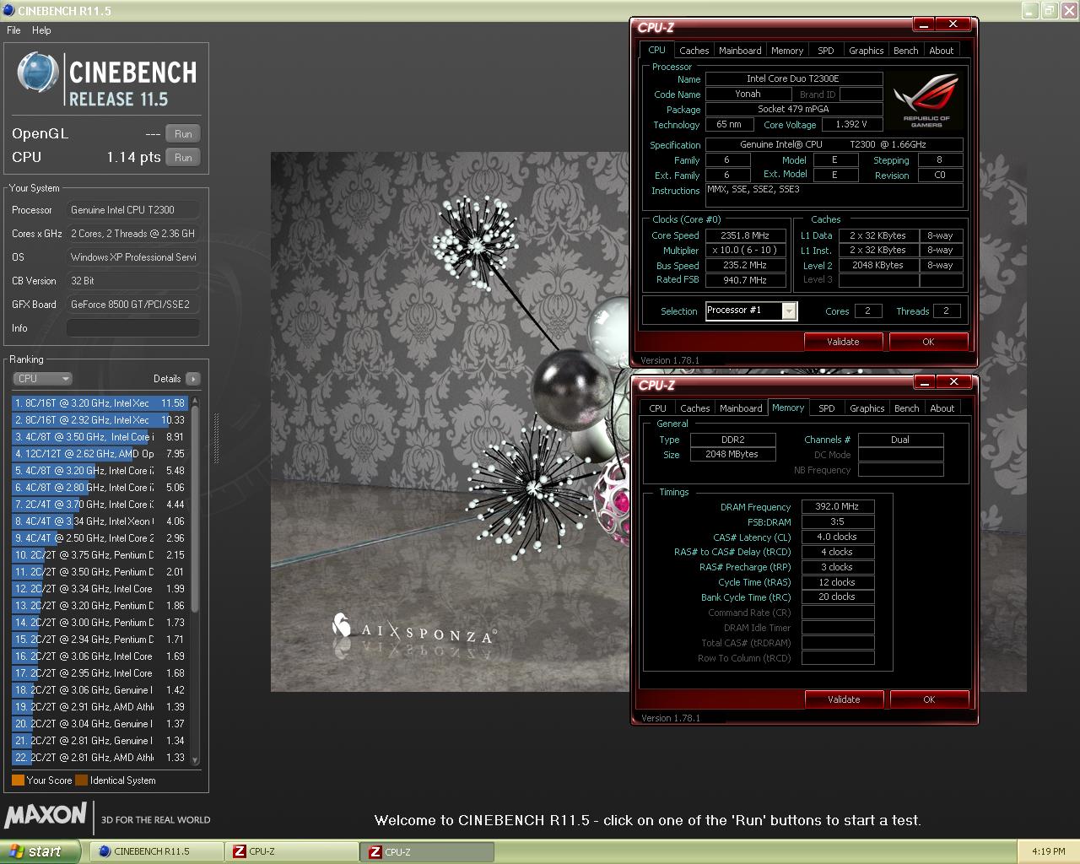Select ranking entry 22 with score 1.33
Viewport: 1080px width, 864px height.
tap(100, 758)
